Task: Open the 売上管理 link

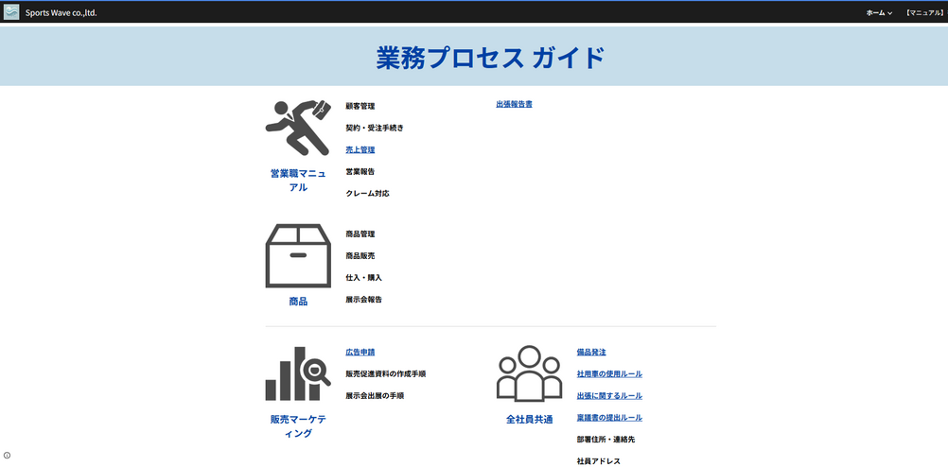Action: point(360,149)
